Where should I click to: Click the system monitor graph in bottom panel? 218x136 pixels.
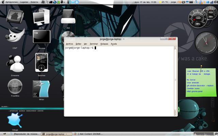tap(203, 134)
